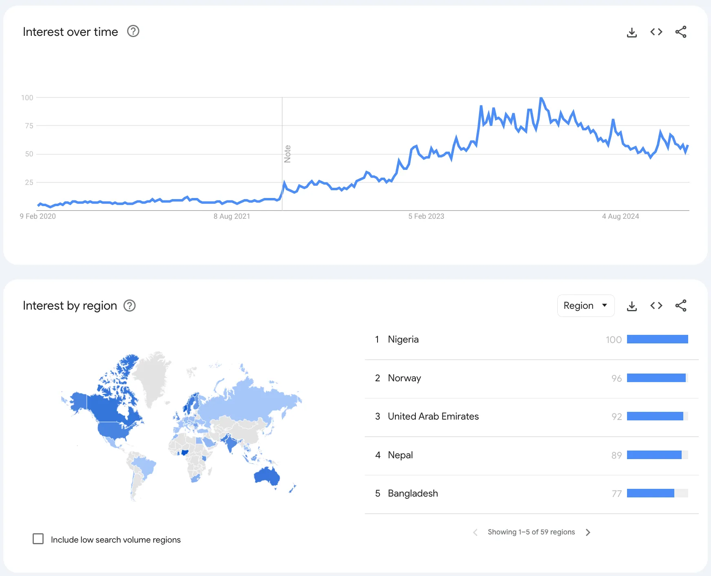Share the Interest by region map

point(680,306)
